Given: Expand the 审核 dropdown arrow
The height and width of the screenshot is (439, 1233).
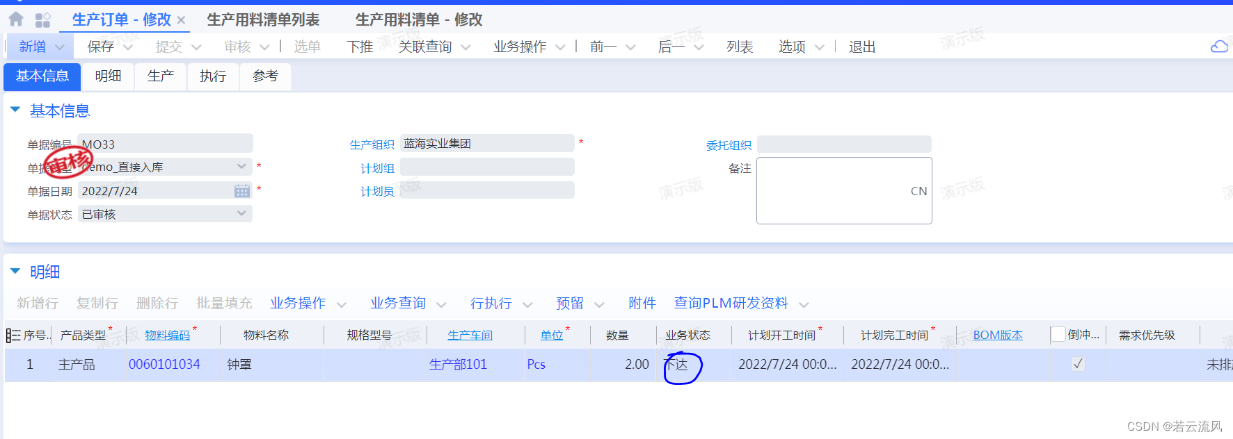Looking at the screenshot, I should (x=264, y=47).
